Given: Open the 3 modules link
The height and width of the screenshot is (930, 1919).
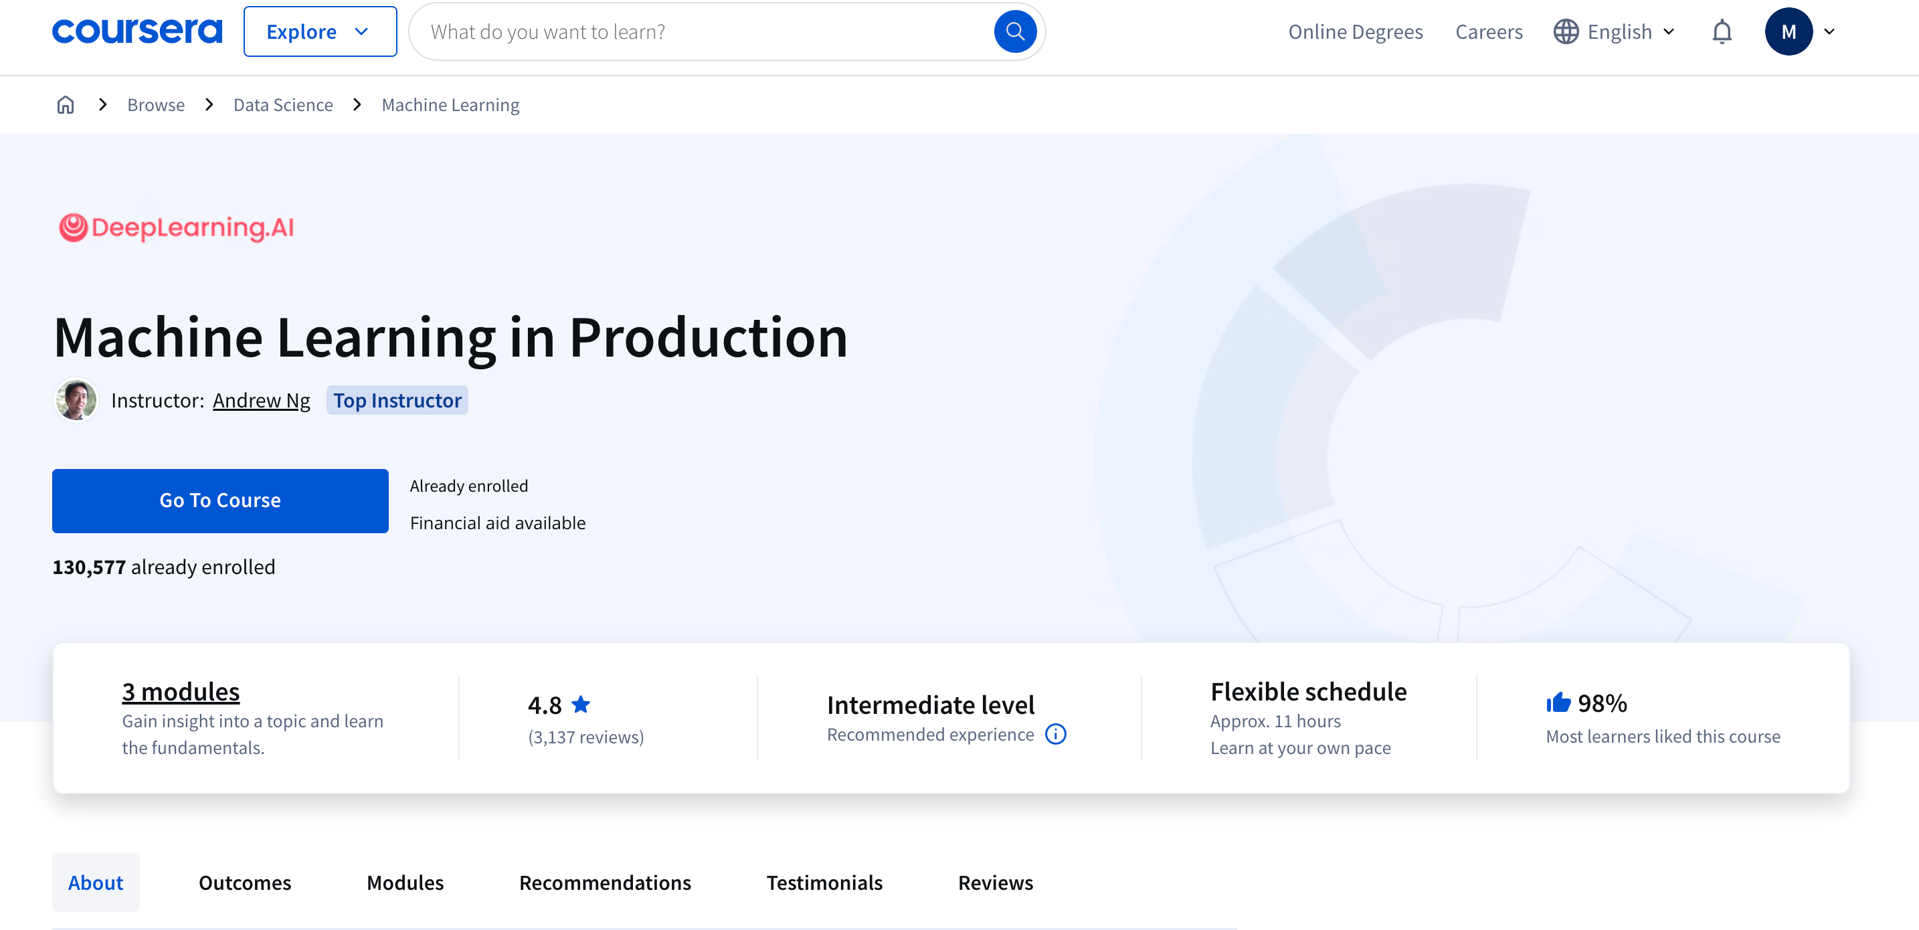Looking at the screenshot, I should 180,692.
